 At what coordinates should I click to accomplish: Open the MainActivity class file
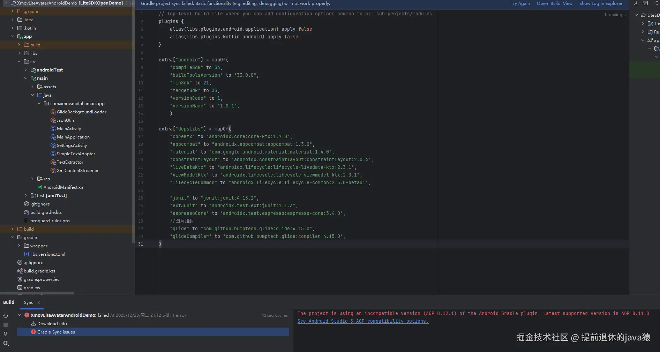pyautogui.click(x=69, y=129)
